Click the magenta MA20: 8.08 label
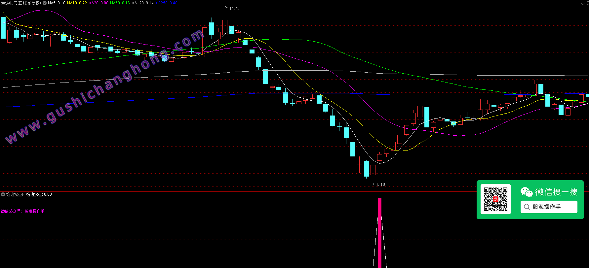 point(98,3)
